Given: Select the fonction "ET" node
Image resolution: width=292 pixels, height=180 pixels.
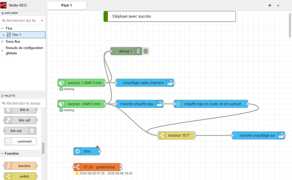Looking at the screenshot, I should (x=177, y=135).
